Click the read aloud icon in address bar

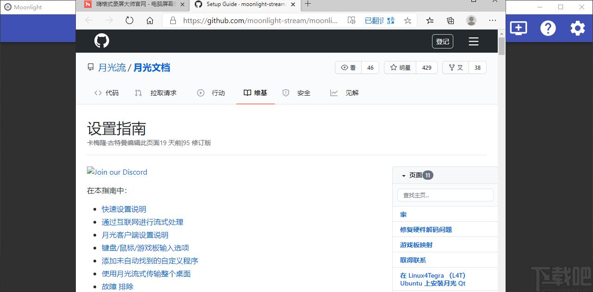pos(352,20)
